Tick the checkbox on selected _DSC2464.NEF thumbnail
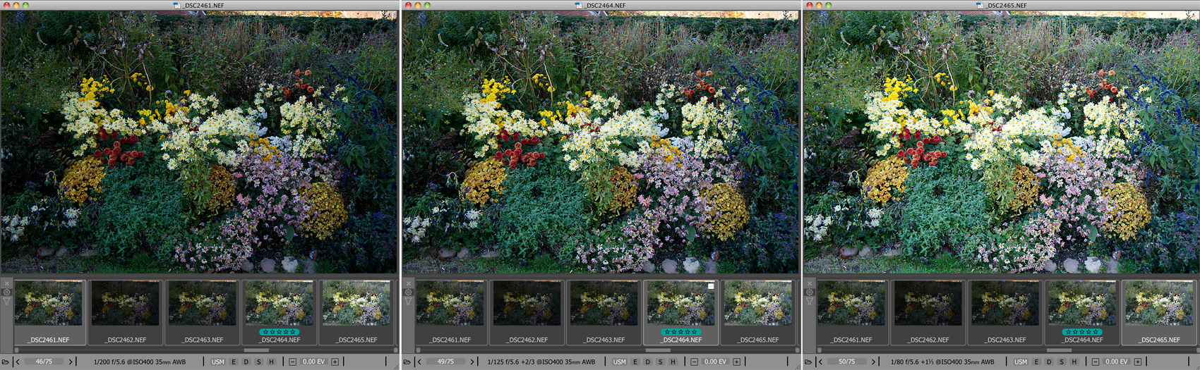The width and height of the screenshot is (1200, 370). (x=711, y=286)
